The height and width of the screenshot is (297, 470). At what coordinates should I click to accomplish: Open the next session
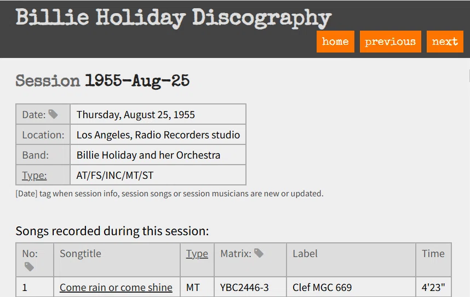click(445, 42)
